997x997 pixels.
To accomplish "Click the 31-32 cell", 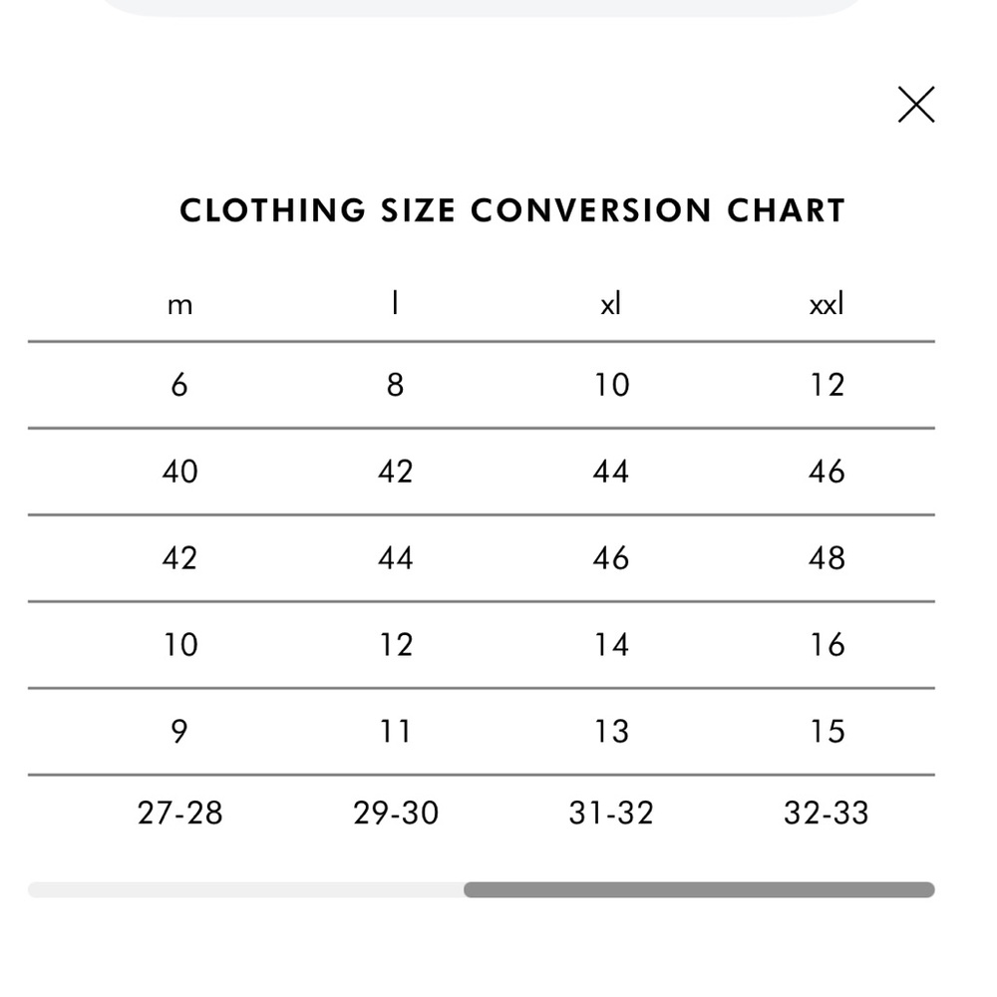I will coord(611,813).
